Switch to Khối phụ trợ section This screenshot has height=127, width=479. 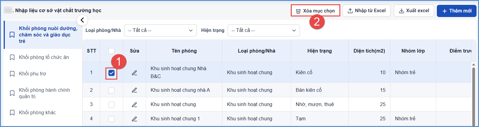click(x=43, y=74)
